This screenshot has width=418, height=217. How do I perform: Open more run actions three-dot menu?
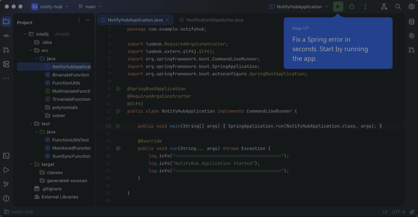[365, 6]
